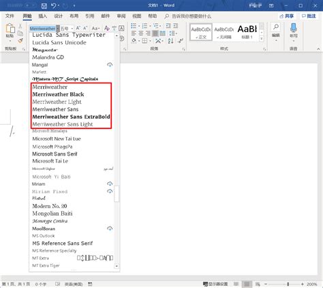Screen dimensions: 323x288
Task: Click the Find magnifier icon
Action: pos(276,27)
